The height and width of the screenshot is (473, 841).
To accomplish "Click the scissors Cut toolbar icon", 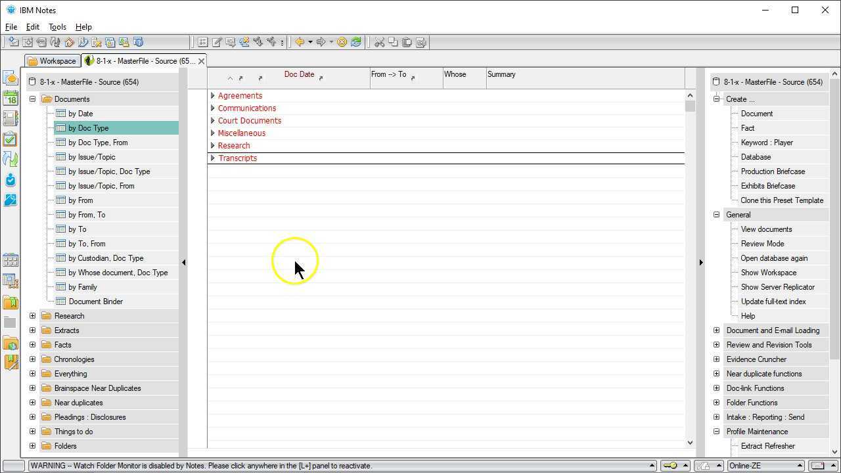I will pos(379,42).
